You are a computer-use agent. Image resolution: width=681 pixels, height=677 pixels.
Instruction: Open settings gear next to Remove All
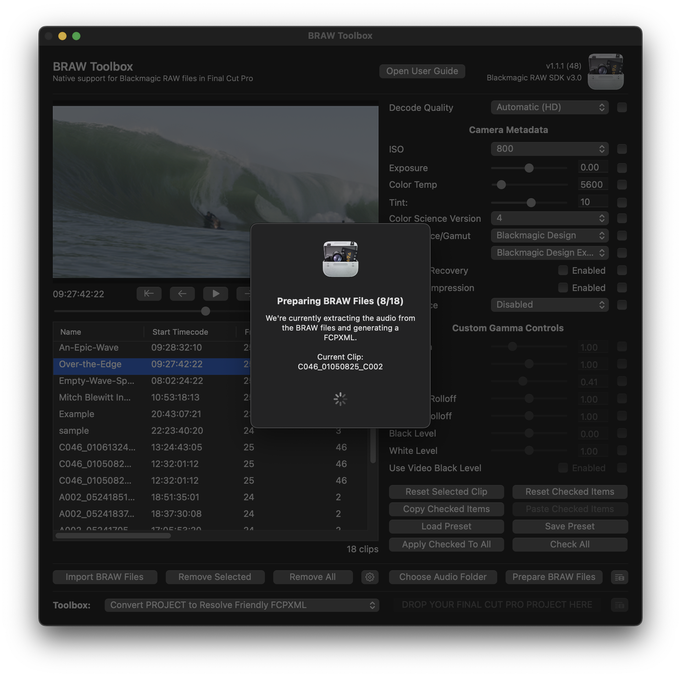point(369,577)
